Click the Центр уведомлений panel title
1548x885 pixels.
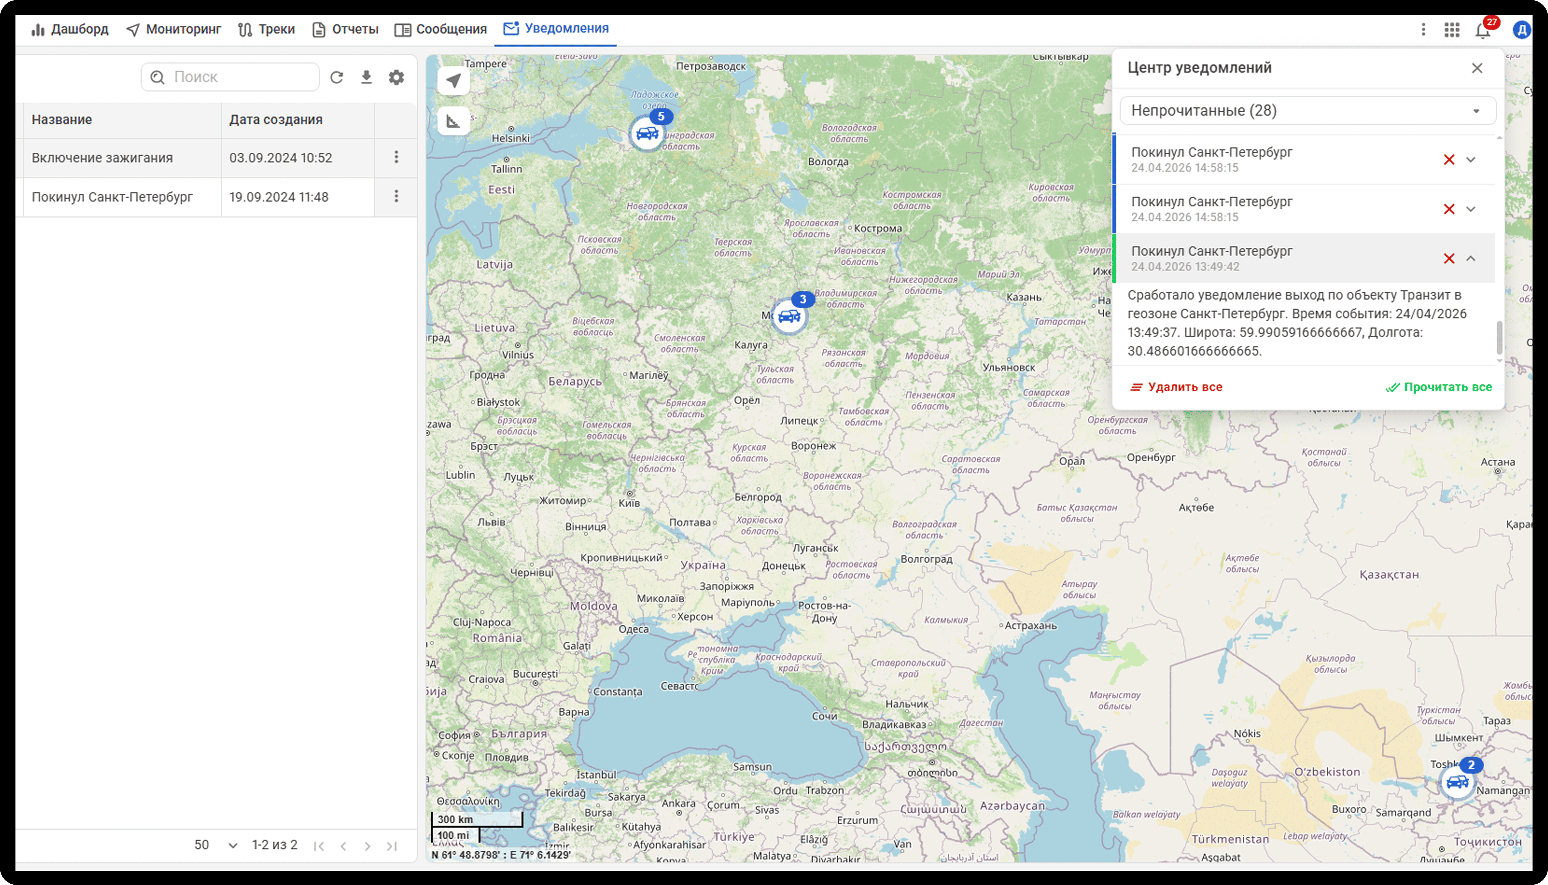(1200, 68)
